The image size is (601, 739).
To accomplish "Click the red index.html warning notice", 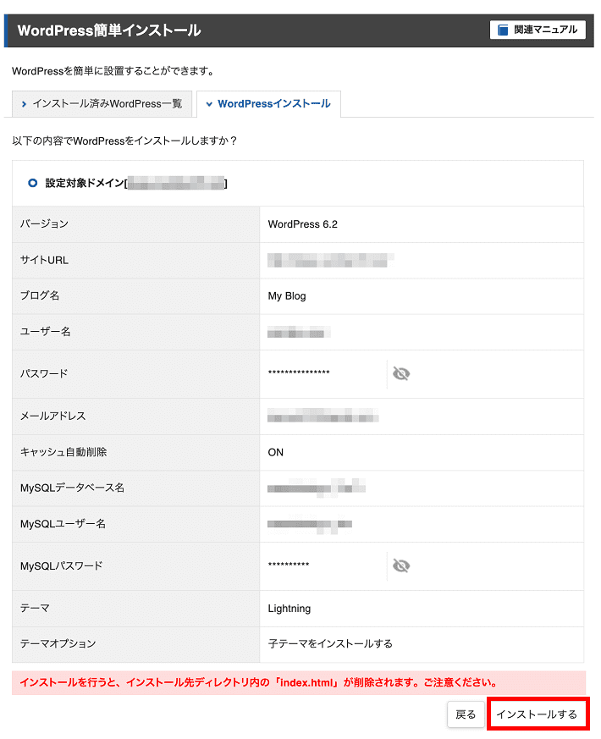I will tap(299, 683).
